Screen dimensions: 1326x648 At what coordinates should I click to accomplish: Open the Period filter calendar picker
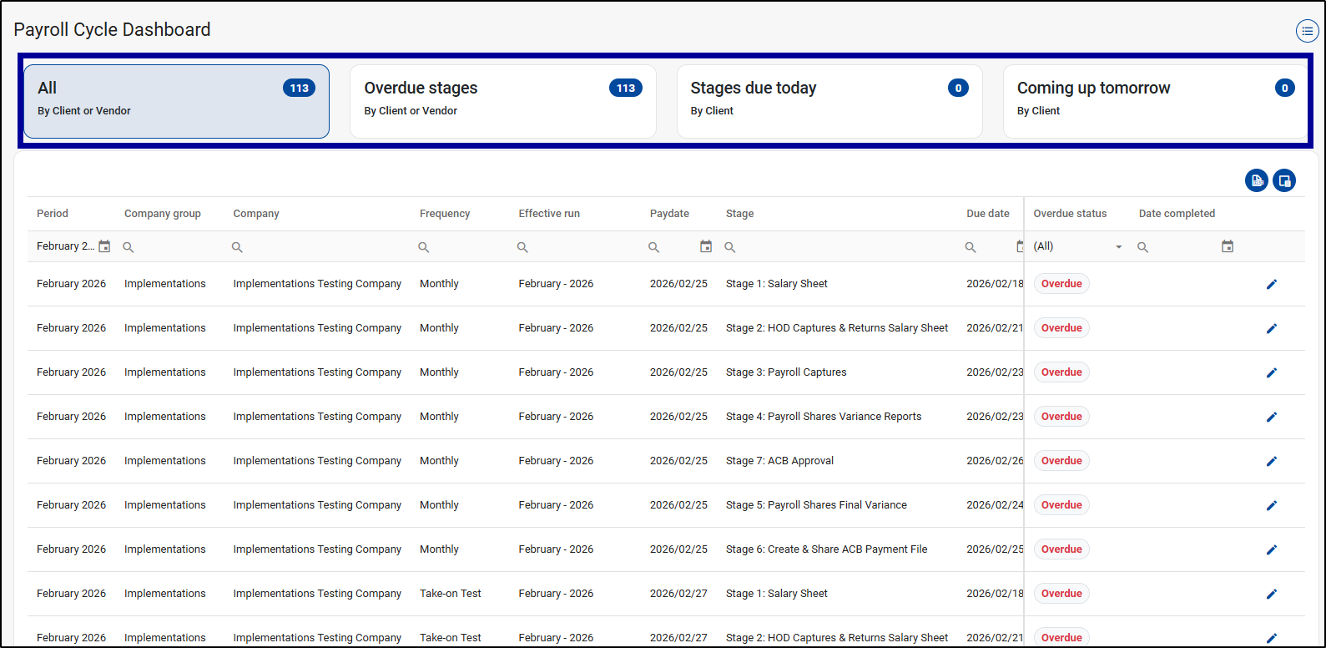click(104, 246)
